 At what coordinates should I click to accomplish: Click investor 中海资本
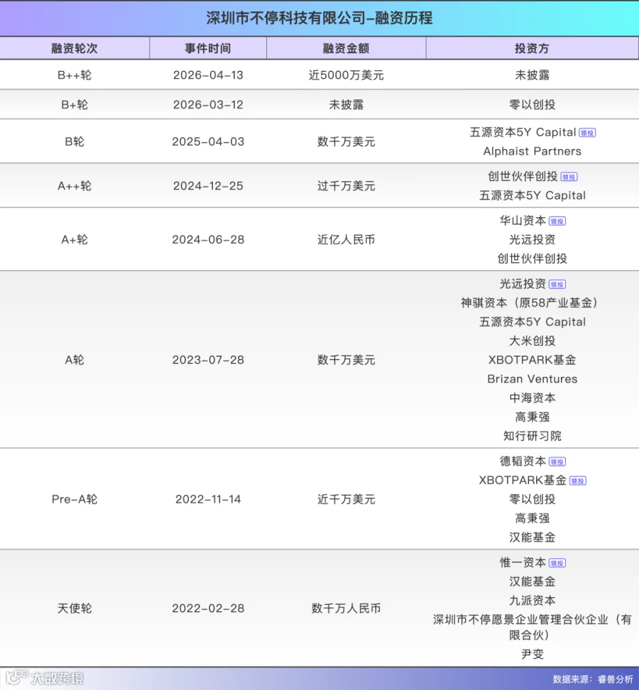click(532, 398)
